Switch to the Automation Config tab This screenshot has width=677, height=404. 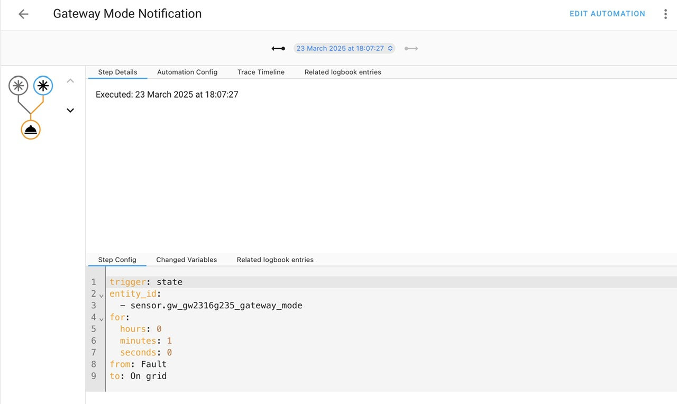(x=187, y=72)
